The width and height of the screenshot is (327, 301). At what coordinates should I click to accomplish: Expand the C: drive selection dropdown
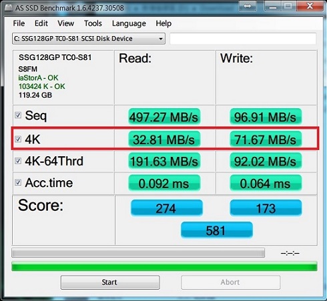tap(89, 39)
